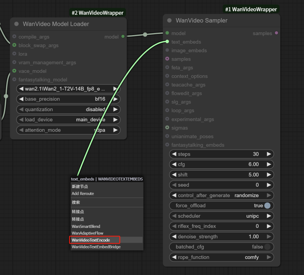Collapse the WanVideo Sampler node via its title dot
This screenshot has height=275, width=304.
pos(169,20)
